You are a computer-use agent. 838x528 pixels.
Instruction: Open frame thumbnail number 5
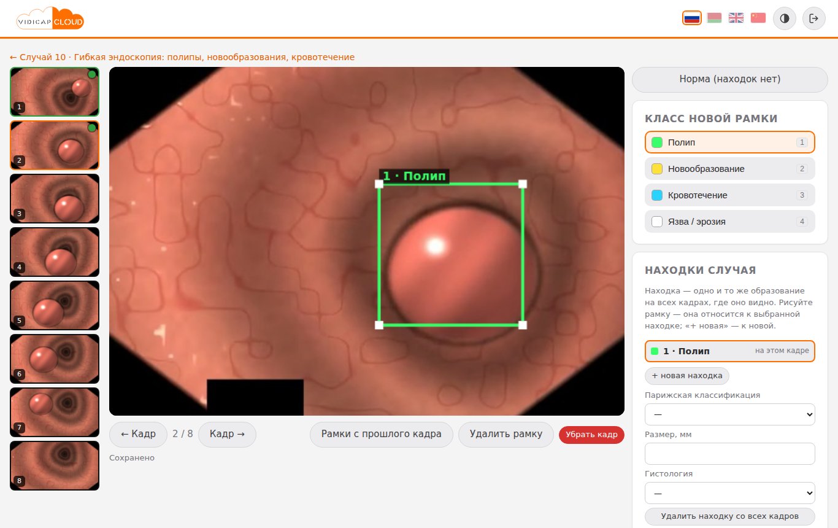pyautogui.click(x=55, y=305)
